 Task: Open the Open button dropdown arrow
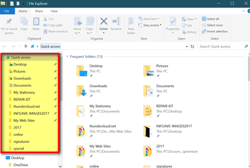[x=196, y=19]
